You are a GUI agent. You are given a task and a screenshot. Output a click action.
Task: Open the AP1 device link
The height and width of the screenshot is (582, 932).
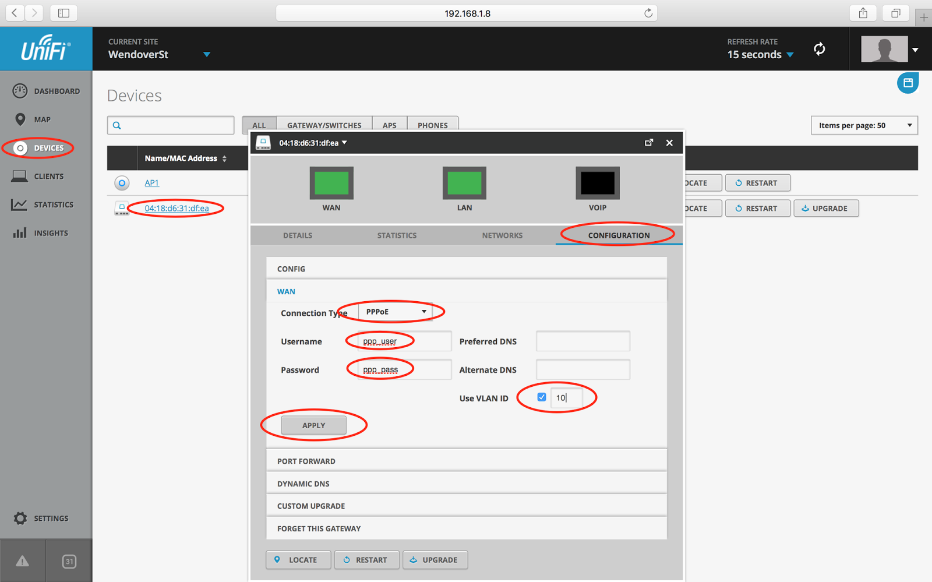pyautogui.click(x=152, y=183)
